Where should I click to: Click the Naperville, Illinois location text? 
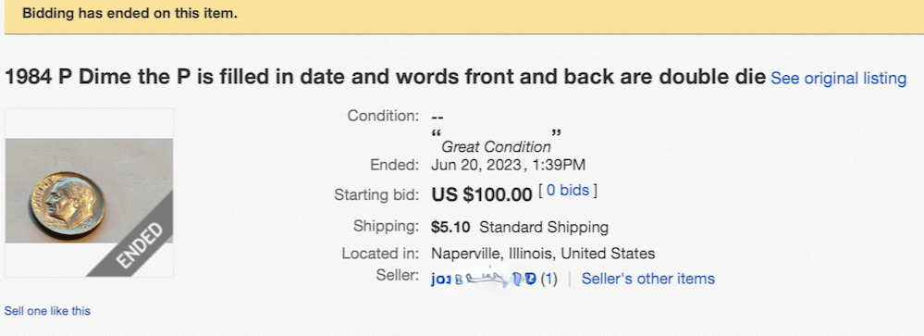click(x=543, y=254)
